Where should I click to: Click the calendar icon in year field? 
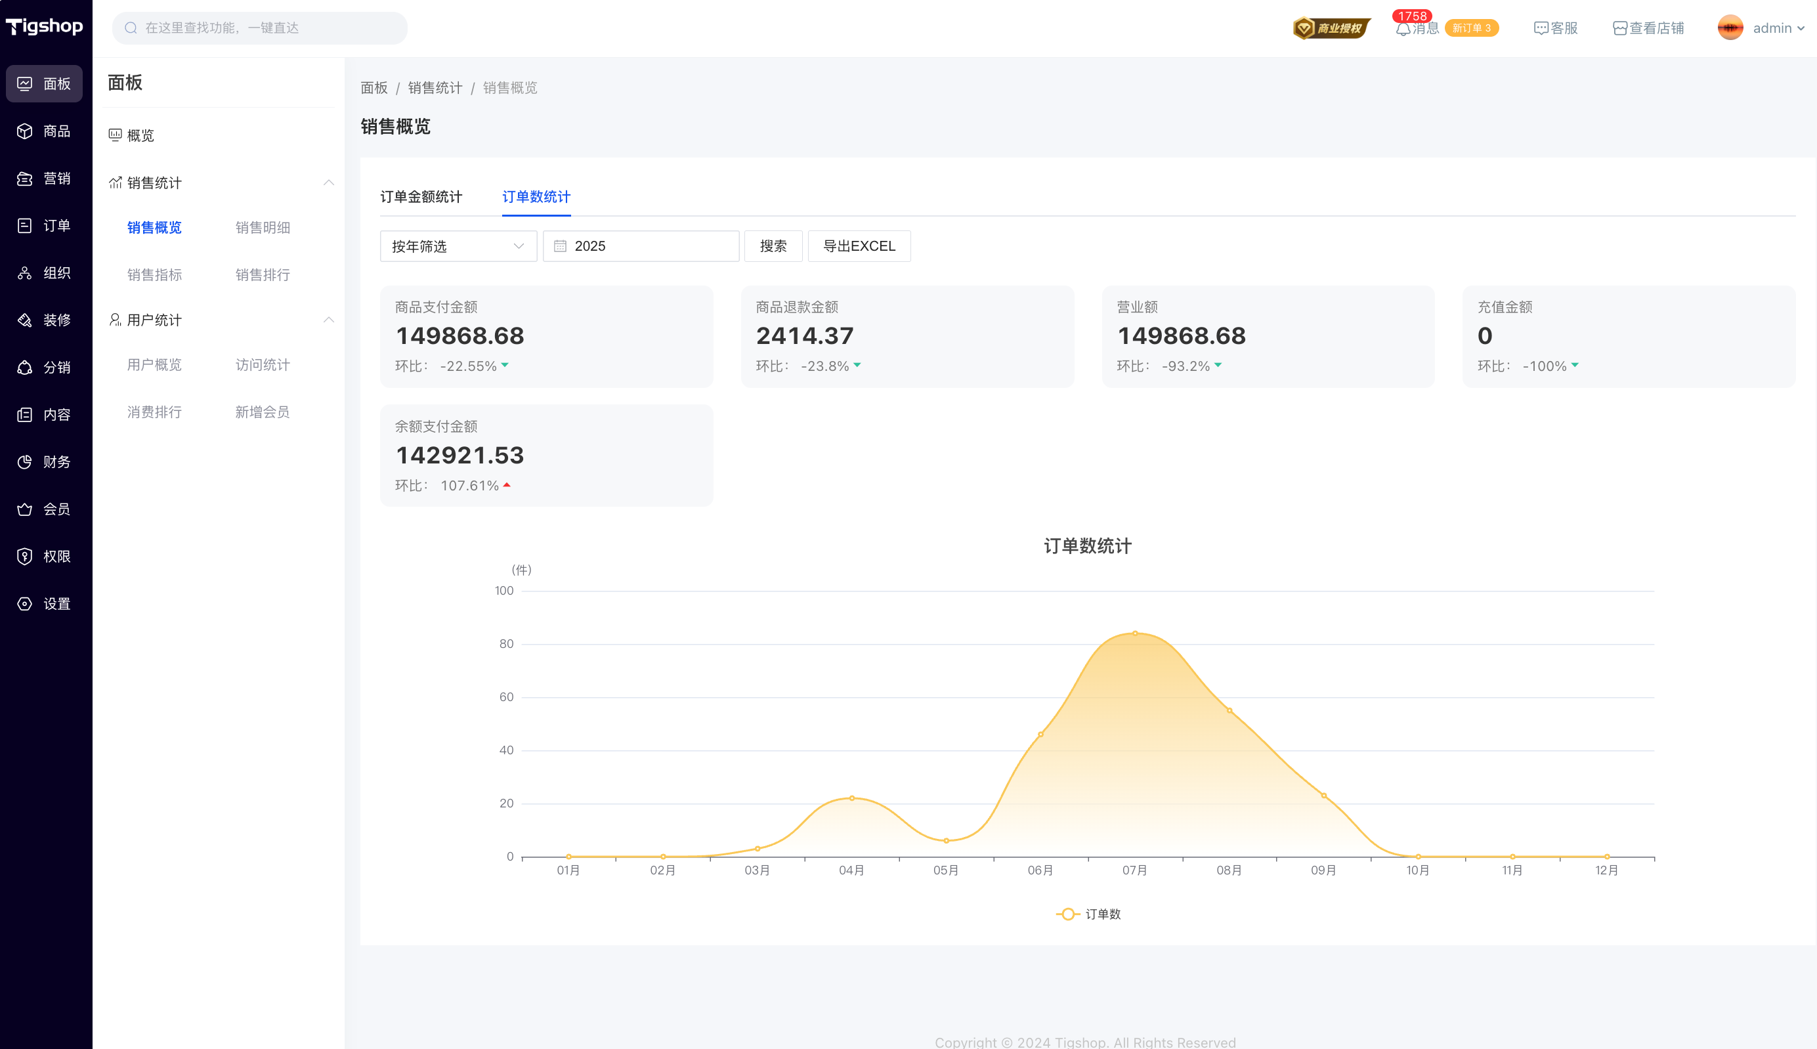[560, 246]
